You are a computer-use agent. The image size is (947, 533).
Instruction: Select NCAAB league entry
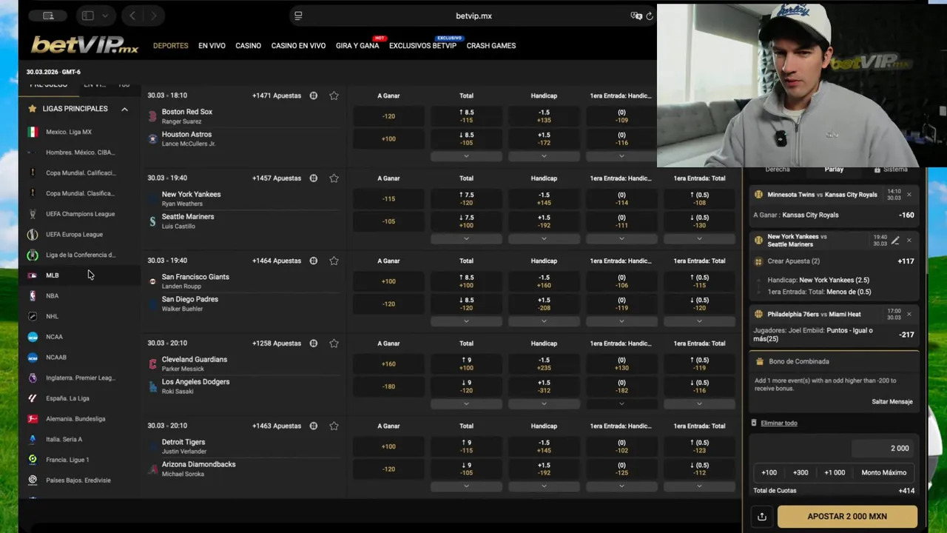pos(56,358)
